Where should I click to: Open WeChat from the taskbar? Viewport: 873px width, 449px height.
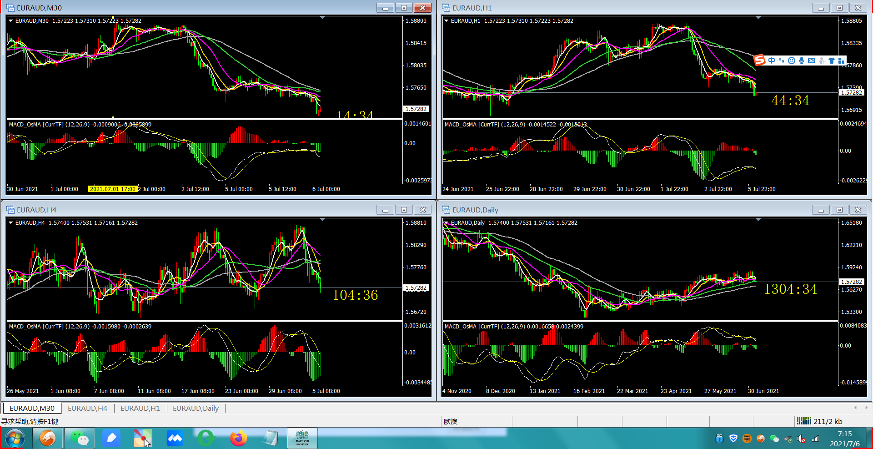80,438
